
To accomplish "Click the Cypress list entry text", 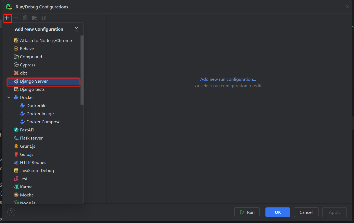I will click(28, 65).
